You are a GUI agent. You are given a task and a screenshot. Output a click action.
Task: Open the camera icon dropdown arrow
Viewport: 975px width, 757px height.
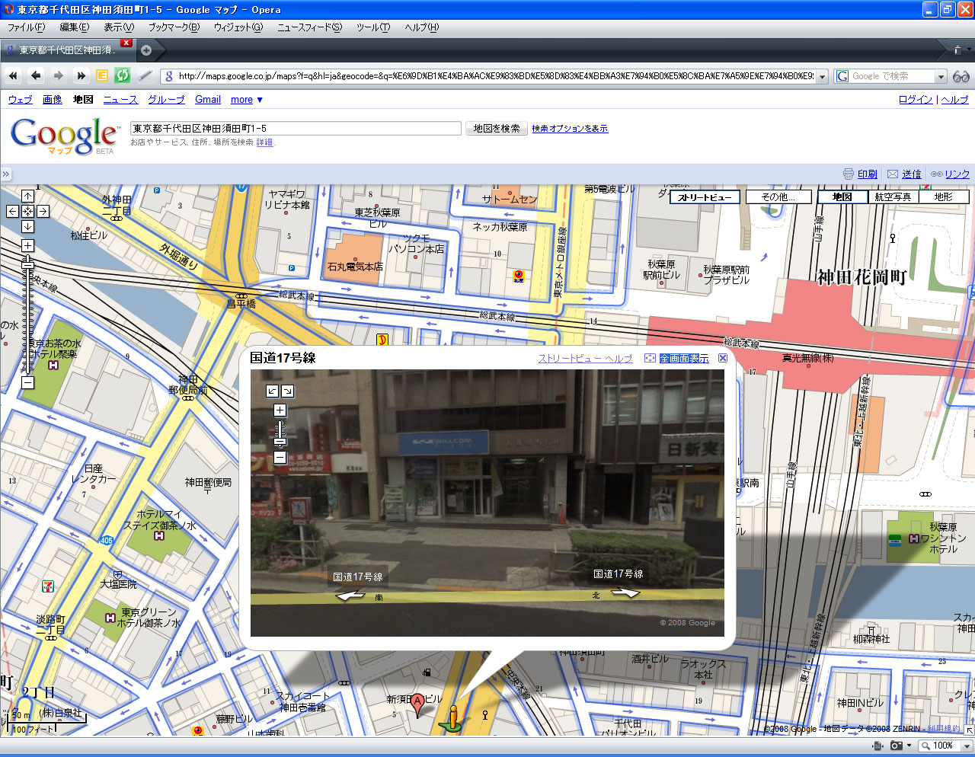point(909,746)
